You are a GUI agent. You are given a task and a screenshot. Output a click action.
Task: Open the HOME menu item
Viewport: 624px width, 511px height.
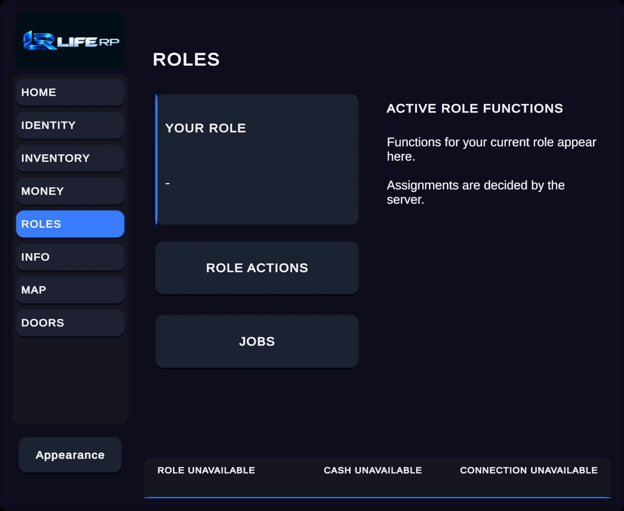70,92
